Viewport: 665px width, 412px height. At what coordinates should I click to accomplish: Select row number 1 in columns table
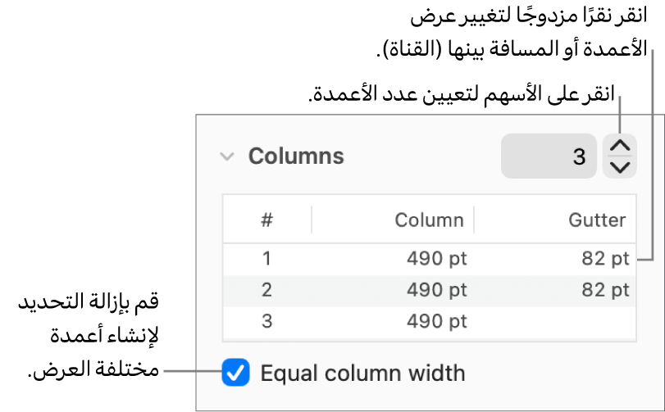[x=266, y=259]
